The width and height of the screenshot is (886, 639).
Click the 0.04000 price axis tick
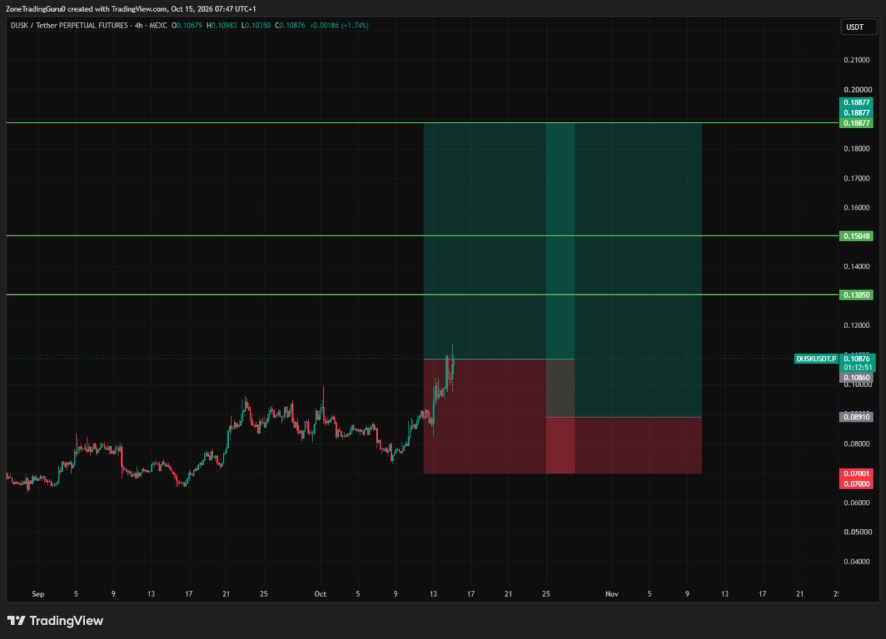(x=857, y=561)
